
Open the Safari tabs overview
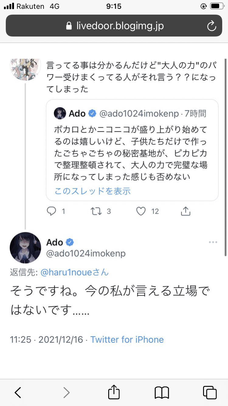pos(209,393)
